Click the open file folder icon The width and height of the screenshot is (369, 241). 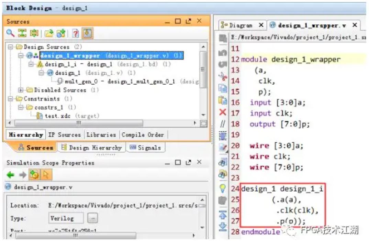click(x=49, y=33)
